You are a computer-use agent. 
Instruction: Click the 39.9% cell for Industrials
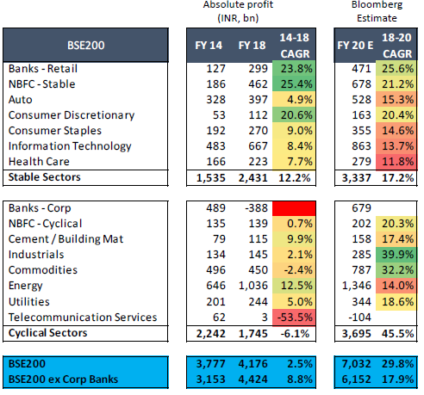(x=396, y=255)
